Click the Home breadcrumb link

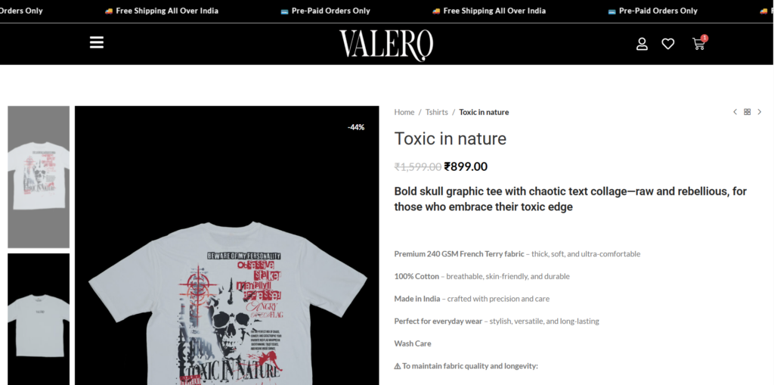point(404,112)
